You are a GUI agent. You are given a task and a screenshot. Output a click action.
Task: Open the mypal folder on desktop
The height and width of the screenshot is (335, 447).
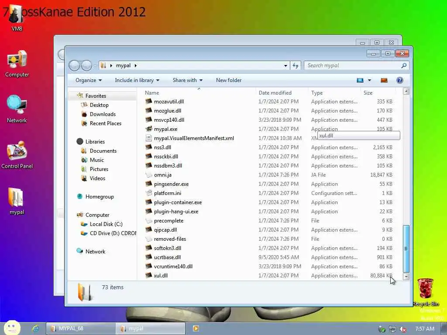(17, 201)
